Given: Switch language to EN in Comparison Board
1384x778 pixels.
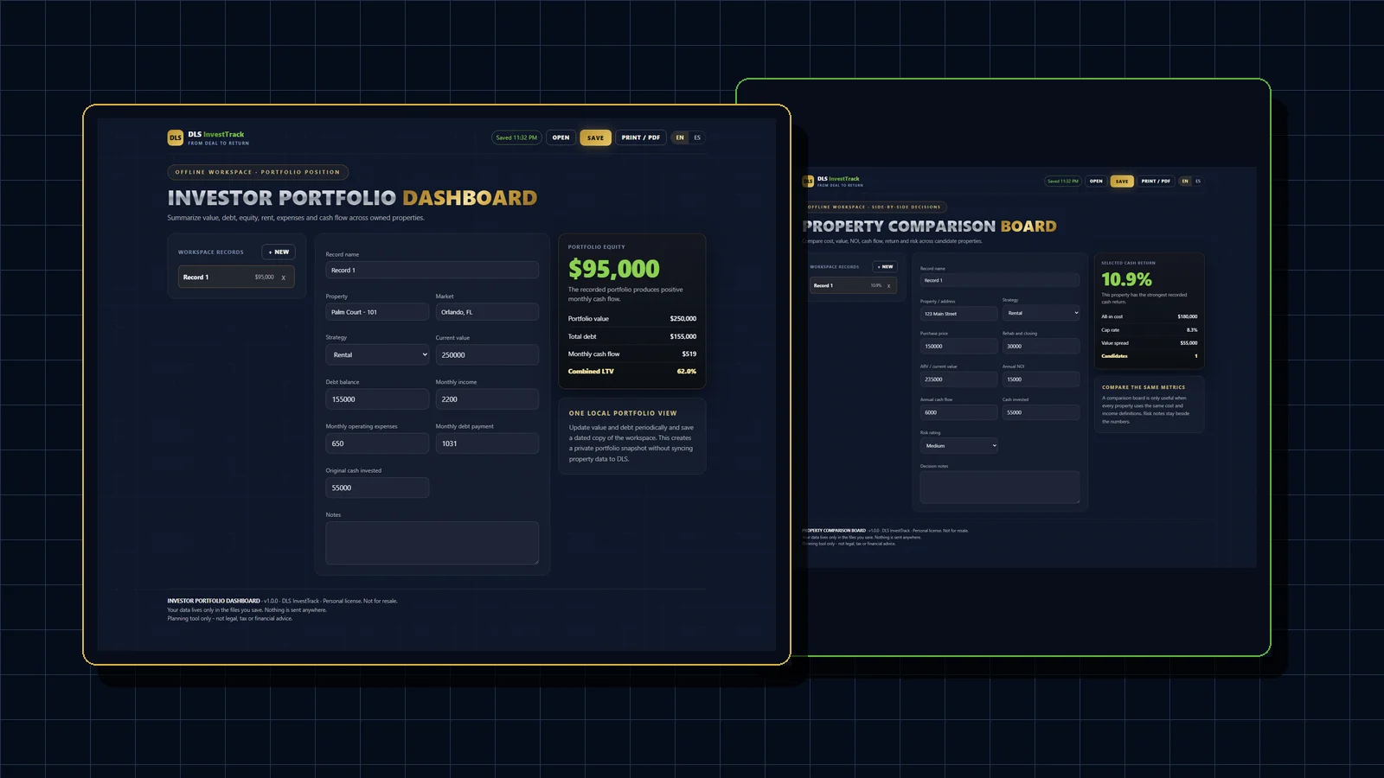Looking at the screenshot, I should 1185,182.
